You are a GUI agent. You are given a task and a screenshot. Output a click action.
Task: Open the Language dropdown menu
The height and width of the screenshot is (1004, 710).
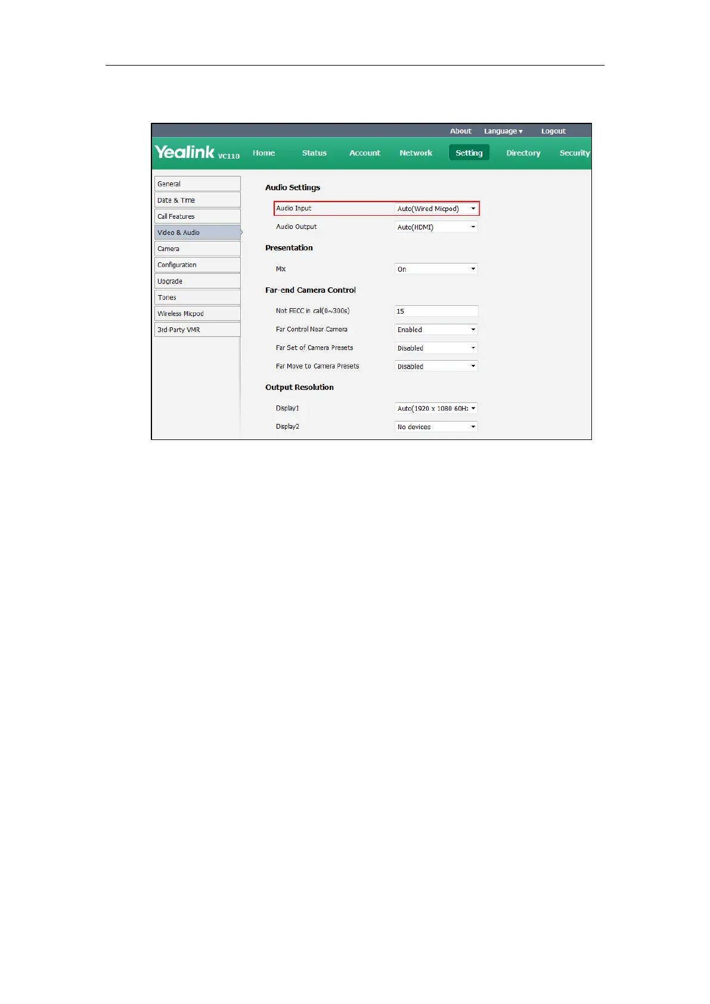click(503, 131)
